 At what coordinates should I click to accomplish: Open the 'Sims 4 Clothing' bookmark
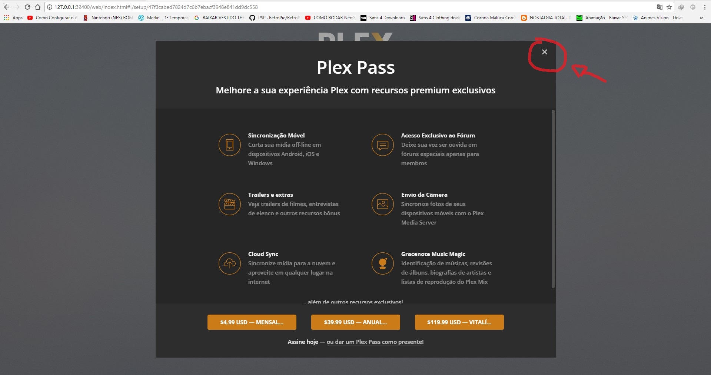point(435,17)
